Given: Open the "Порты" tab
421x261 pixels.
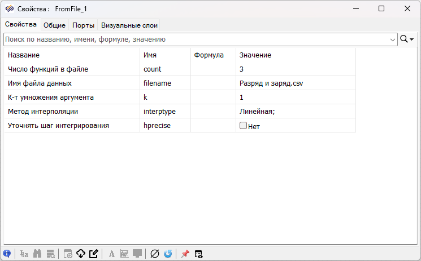Looking at the screenshot, I should coord(83,25).
